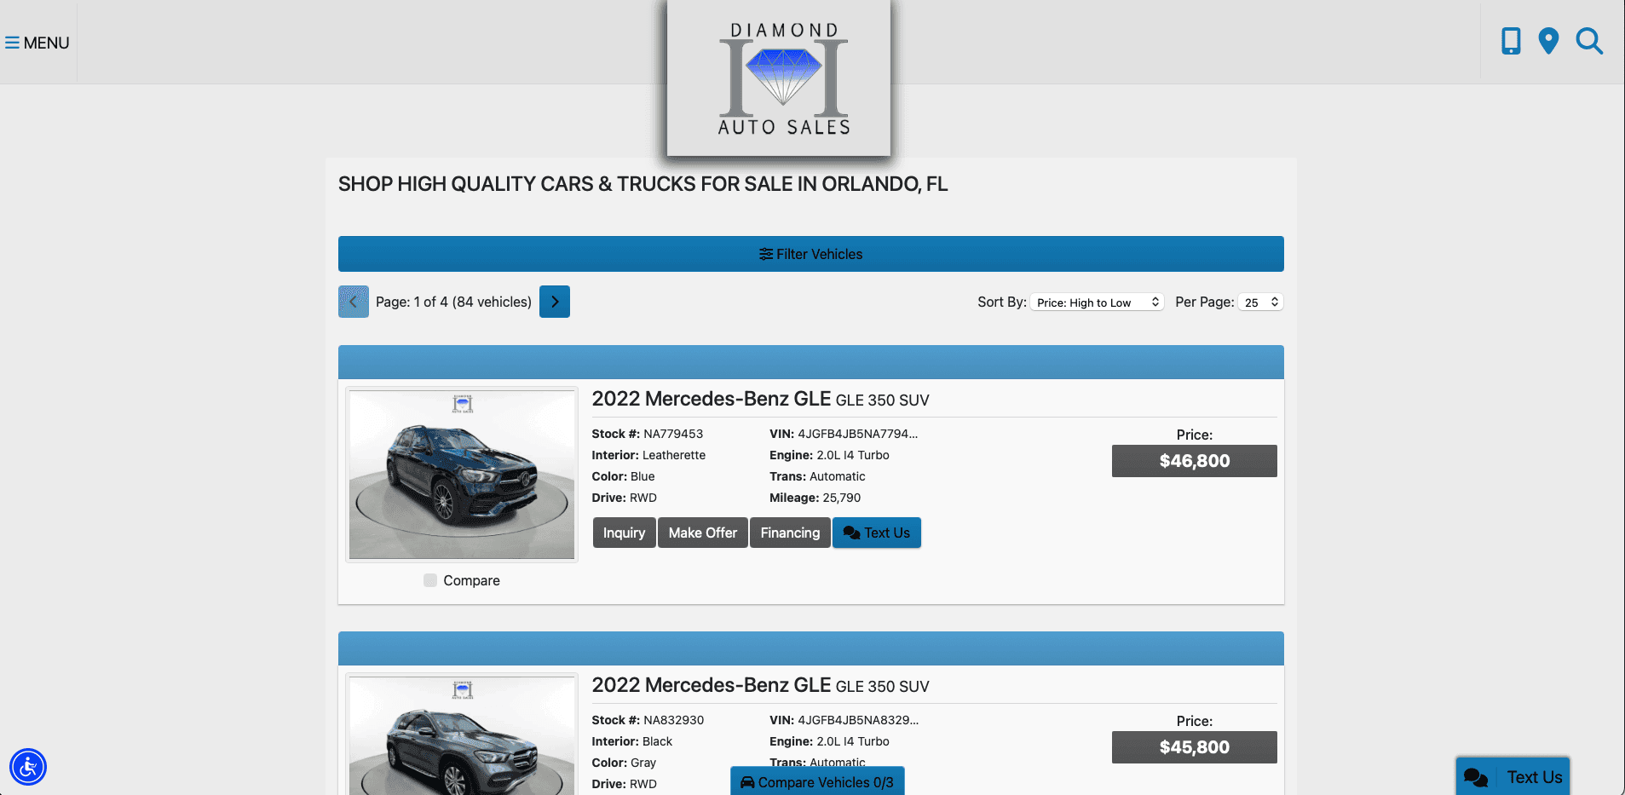This screenshot has height=795, width=1625.
Task: Go to next page arrow
Action: point(555,302)
